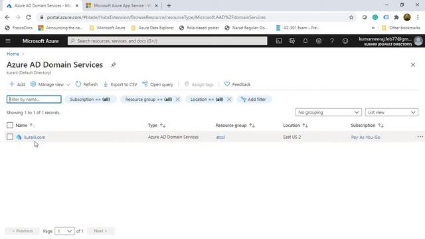
Task: Open the notifications bell
Action: click(305, 41)
